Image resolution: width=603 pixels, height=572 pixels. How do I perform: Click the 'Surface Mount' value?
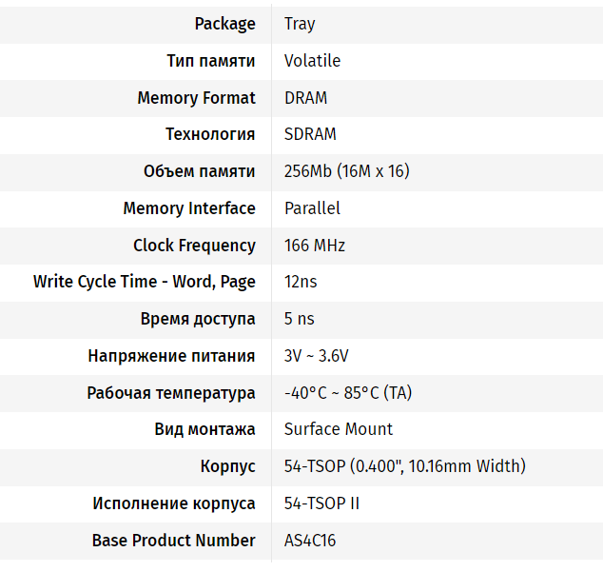pos(339,429)
